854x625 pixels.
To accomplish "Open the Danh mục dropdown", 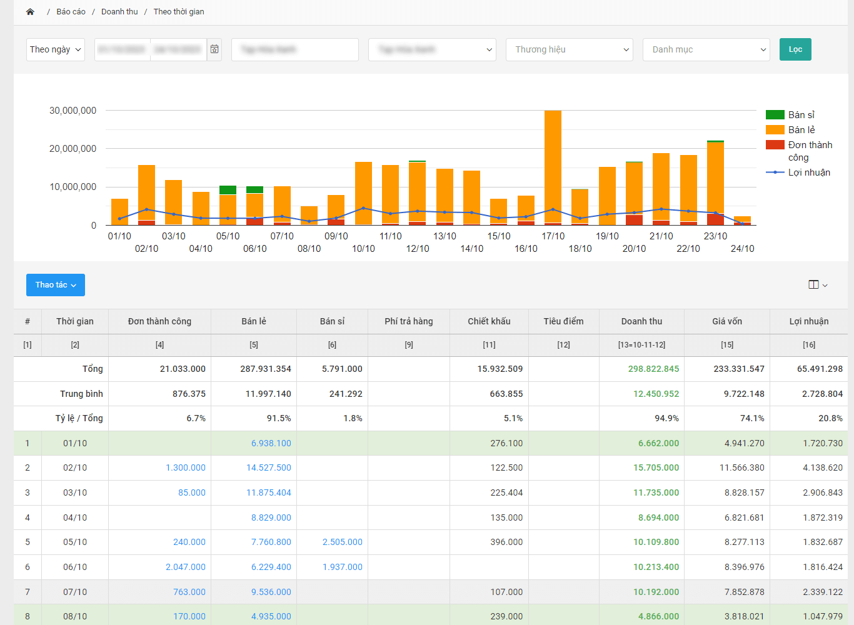I will pyautogui.click(x=706, y=50).
